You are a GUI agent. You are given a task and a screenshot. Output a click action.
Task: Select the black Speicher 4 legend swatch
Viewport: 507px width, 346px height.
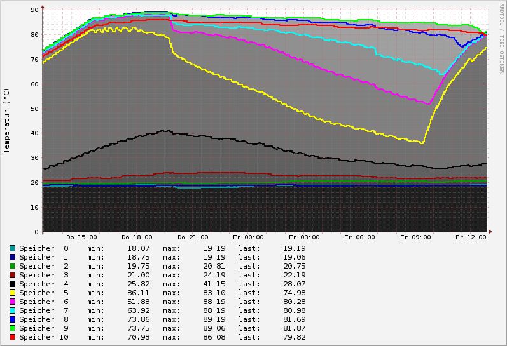pos(12,284)
